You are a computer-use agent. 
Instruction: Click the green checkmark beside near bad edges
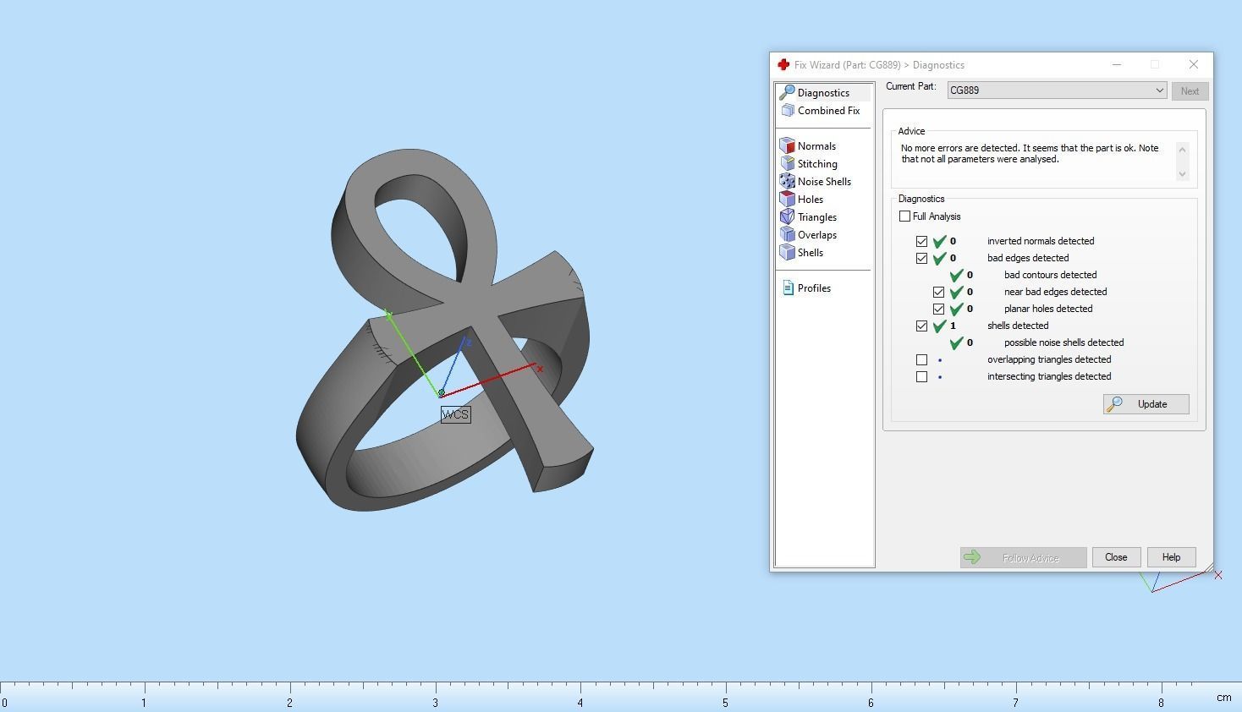point(956,292)
